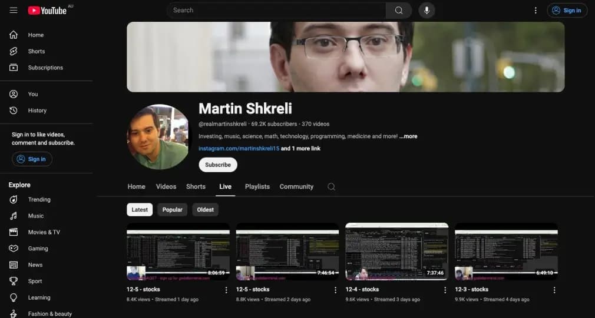The height and width of the screenshot is (318, 595).
Task: Open instagram.com/martinshkreli15 link
Action: tap(239, 148)
